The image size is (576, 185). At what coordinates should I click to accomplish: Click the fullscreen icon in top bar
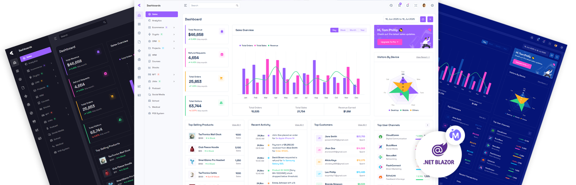[416, 5]
